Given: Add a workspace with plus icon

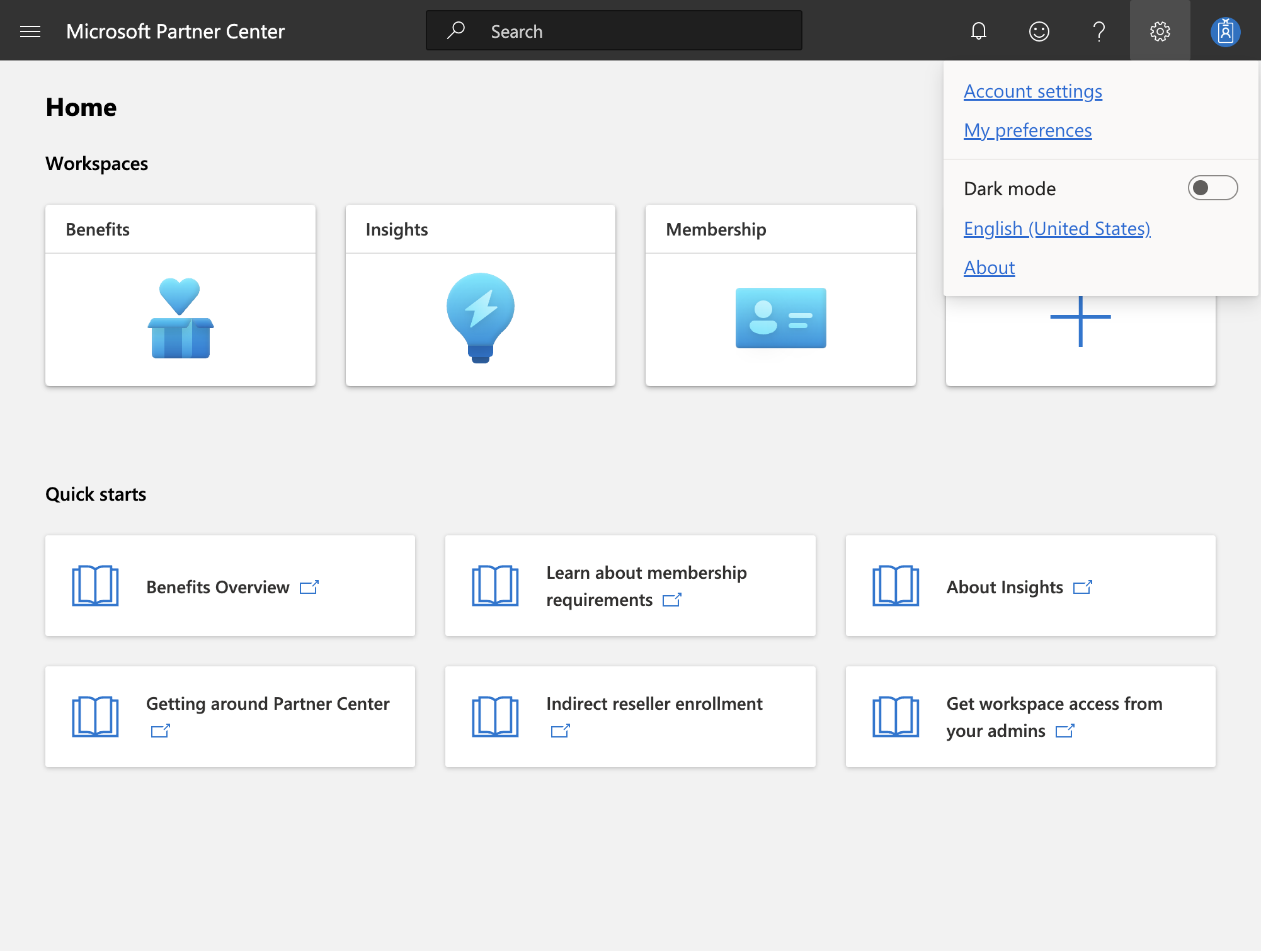Looking at the screenshot, I should [x=1080, y=318].
